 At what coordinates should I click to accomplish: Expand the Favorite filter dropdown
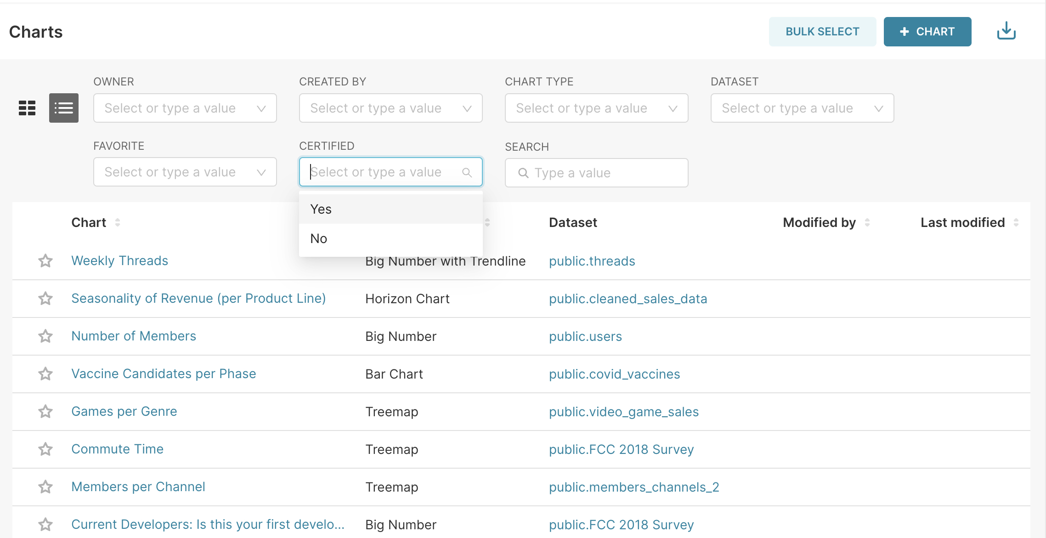point(185,172)
